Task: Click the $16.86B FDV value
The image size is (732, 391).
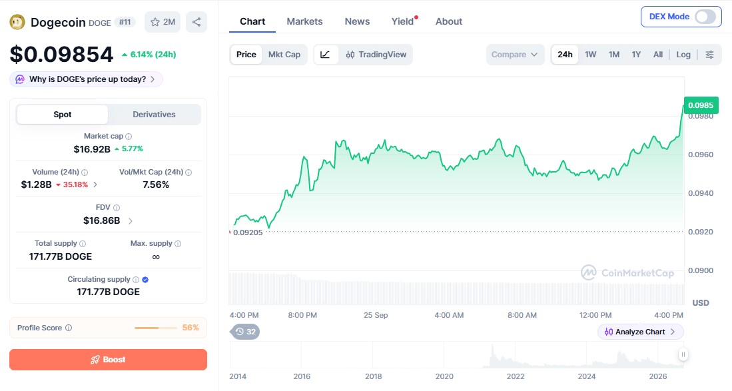Action: pos(102,220)
